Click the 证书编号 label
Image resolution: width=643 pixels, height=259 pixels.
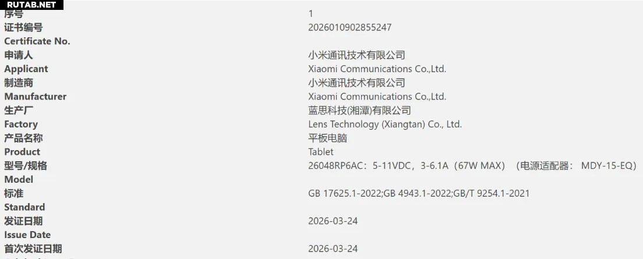click(23, 27)
